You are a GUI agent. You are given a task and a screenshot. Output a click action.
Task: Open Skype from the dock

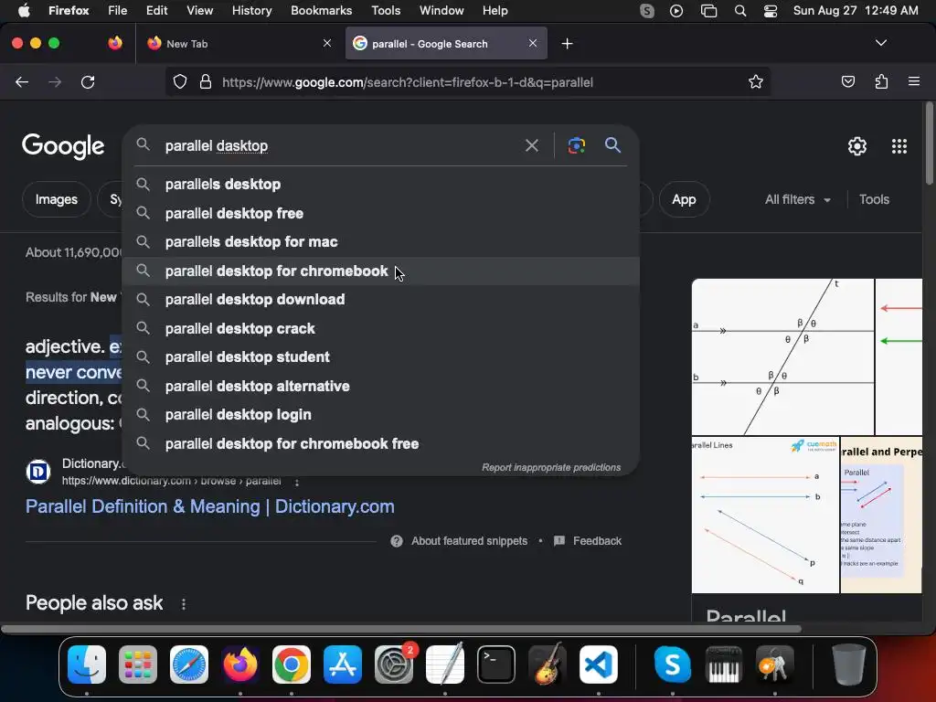tap(672, 665)
